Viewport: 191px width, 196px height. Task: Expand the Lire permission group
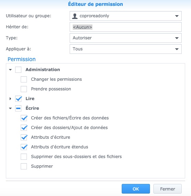pos(10,99)
